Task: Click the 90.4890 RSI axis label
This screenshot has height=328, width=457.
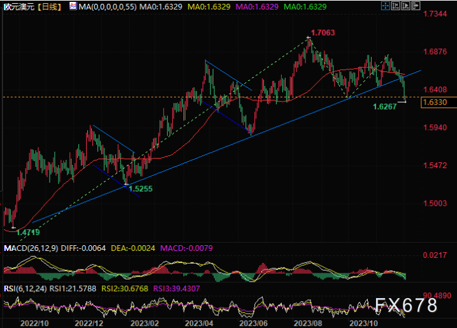Action: coord(437,296)
